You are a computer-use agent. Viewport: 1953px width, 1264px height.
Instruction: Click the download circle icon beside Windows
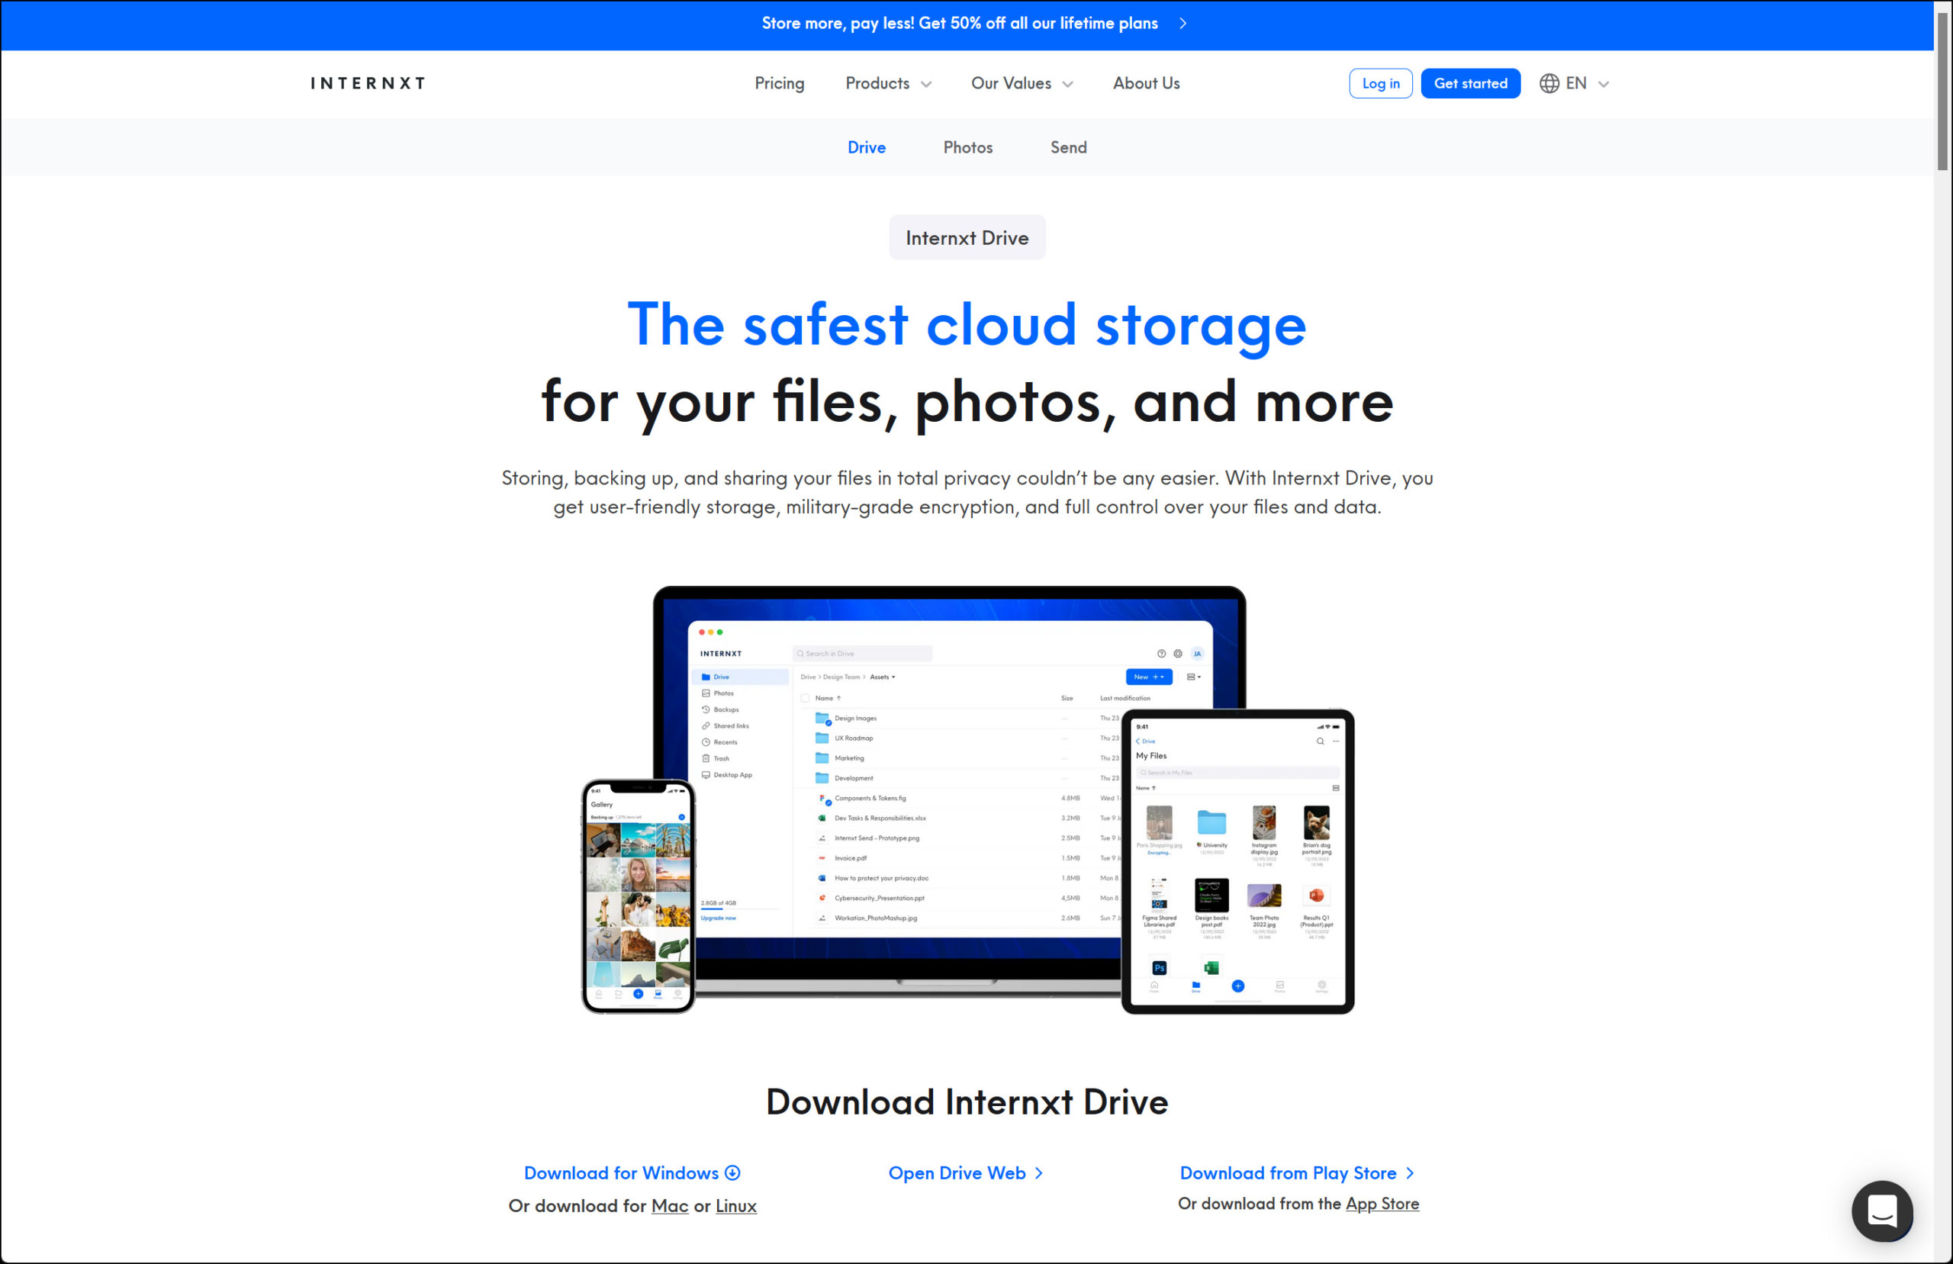point(733,1173)
